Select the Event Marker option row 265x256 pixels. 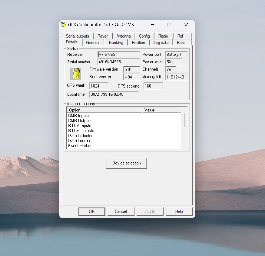point(80,146)
